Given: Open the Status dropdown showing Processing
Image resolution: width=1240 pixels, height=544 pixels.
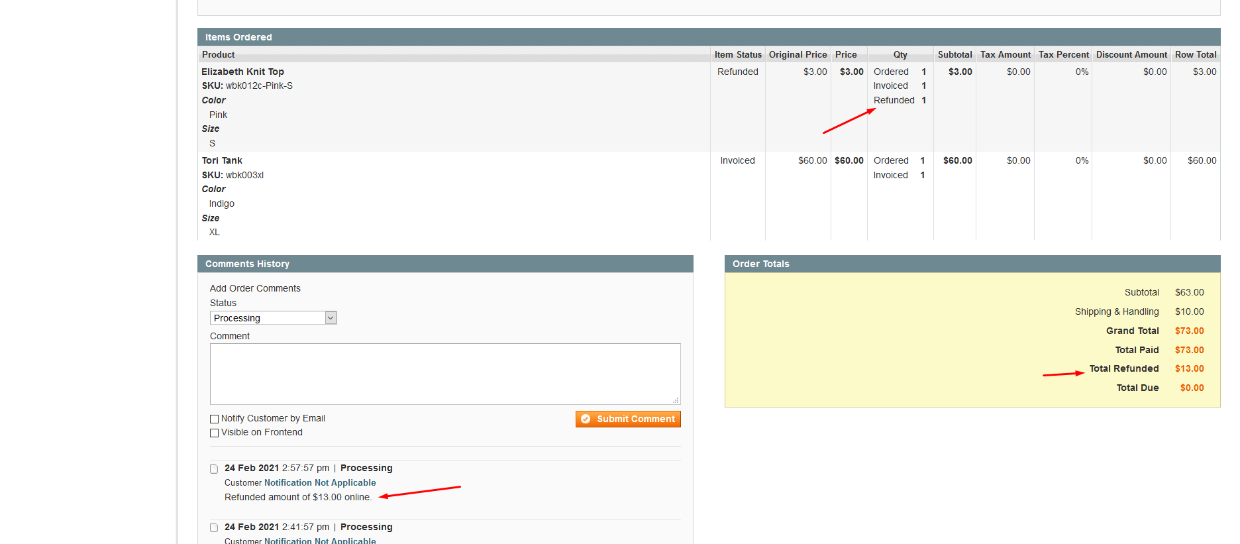Looking at the screenshot, I should (273, 318).
